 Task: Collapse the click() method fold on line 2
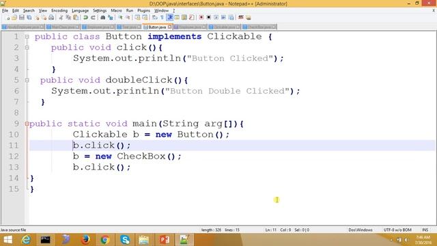27,47
